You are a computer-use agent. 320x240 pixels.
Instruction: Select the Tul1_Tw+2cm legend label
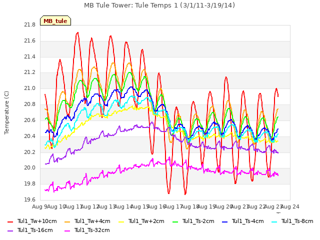click(x=146, y=221)
